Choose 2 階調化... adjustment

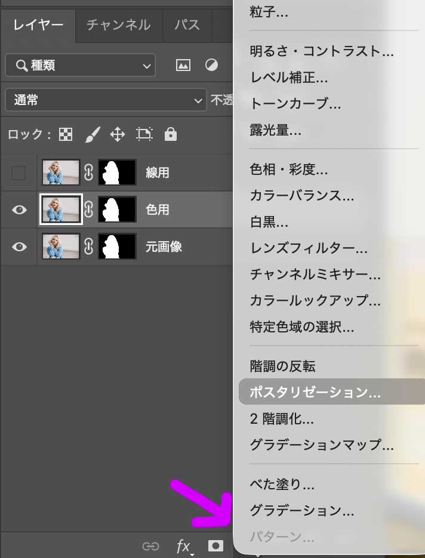[282, 419]
